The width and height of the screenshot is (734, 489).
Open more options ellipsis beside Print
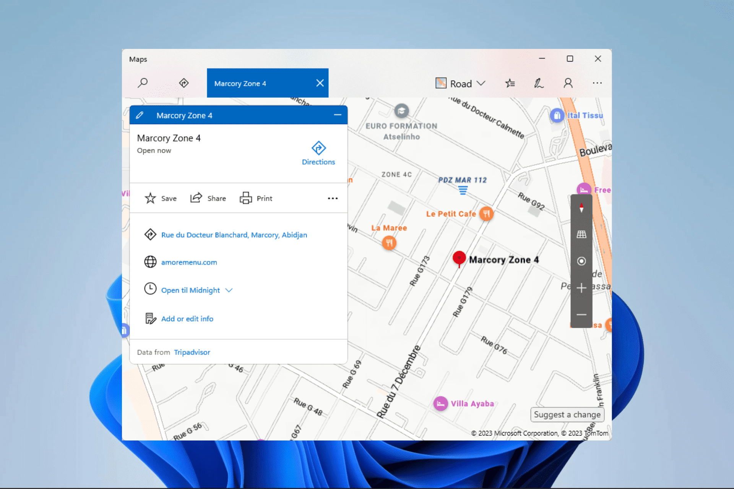click(x=333, y=198)
